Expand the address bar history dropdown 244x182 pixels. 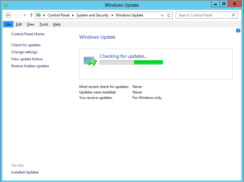[x=163, y=15]
